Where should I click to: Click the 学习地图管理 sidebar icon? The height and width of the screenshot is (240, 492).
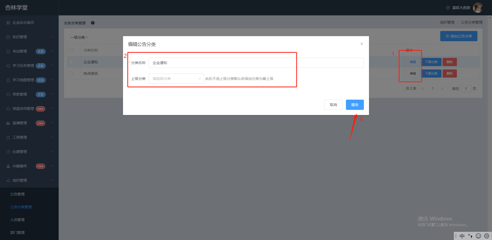pyautogui.click(x=8, y=80)
